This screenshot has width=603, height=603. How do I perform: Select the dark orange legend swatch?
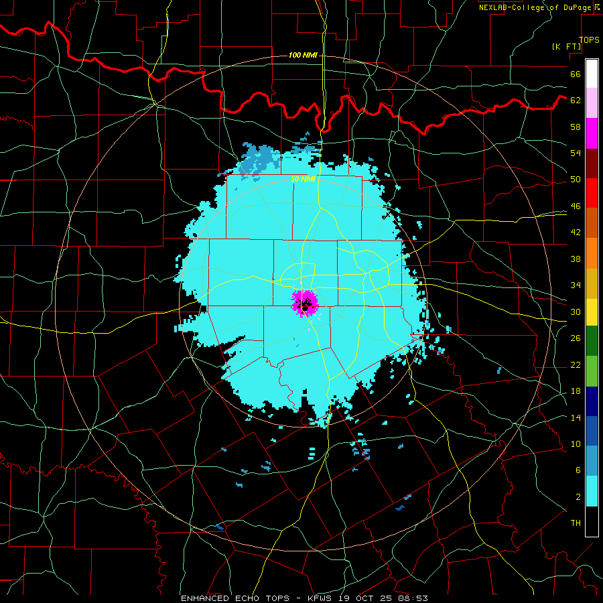(x=592, y=222)
